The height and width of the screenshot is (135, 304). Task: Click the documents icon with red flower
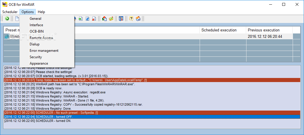(x=104, y=19)
